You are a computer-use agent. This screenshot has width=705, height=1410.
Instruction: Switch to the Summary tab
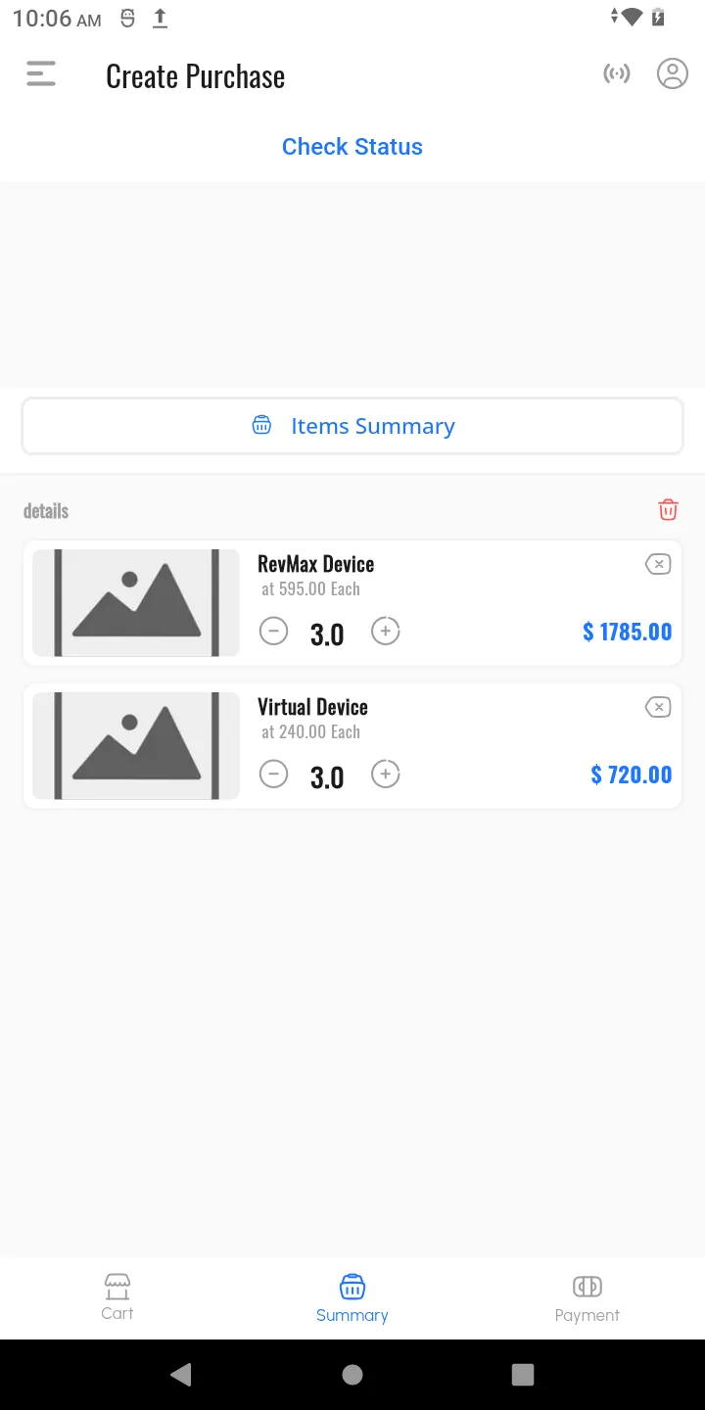(x=352, y=1297)
